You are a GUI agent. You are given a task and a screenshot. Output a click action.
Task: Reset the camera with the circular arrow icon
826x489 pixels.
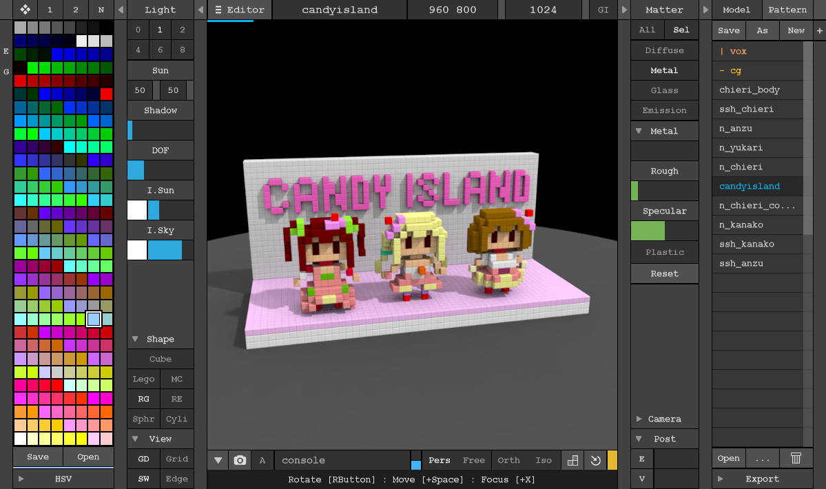click(x=595, y=460)
